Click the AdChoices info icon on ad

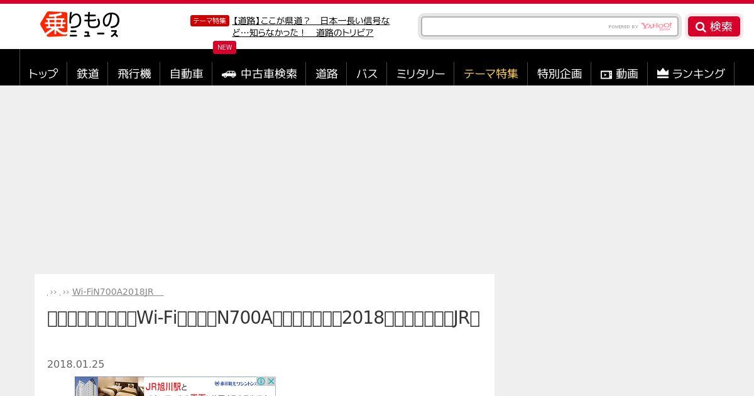click(x=262, y=382)
